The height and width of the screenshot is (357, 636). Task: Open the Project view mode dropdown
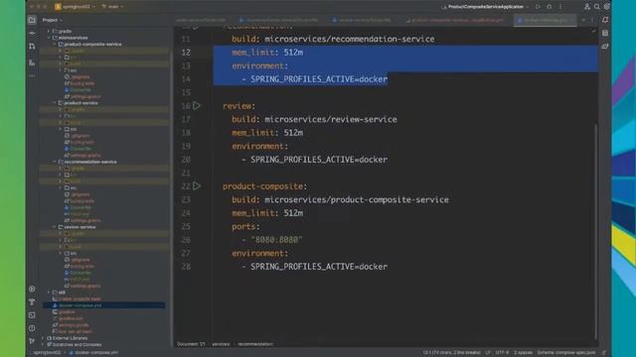click(x=53, y=20)
